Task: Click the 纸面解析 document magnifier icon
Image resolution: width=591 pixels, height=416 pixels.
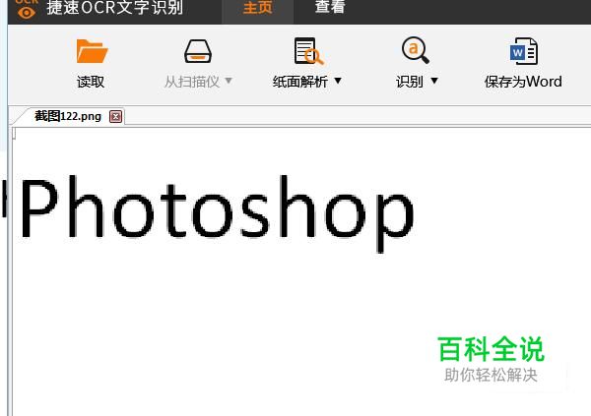Action: tap(308, 51)
